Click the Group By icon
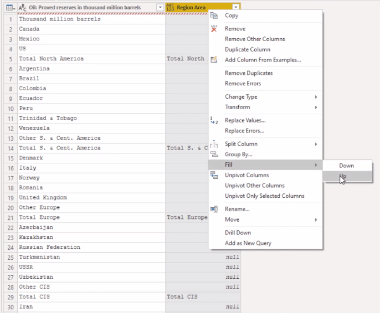 (214, 154)
